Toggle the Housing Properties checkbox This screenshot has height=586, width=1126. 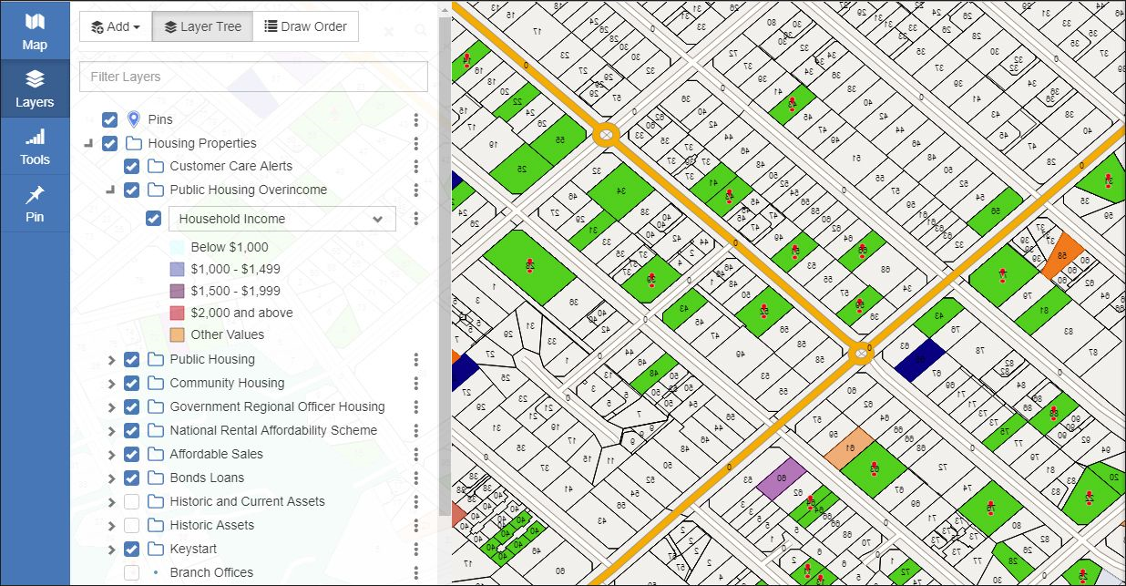click(109, 143)
